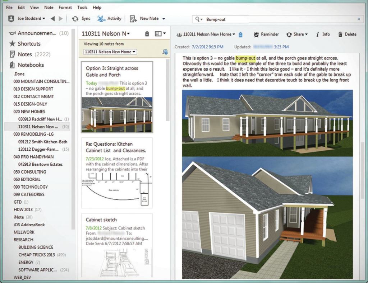
Task: Click the Sync toolbar icon
Action: tap(75, 19)
